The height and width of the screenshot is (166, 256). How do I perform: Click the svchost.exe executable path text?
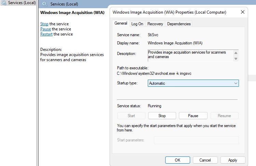(x=154, y=73)
